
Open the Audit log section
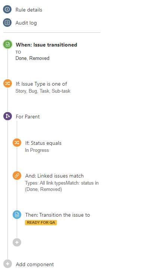pyautogui.click(x=26, y=23)
